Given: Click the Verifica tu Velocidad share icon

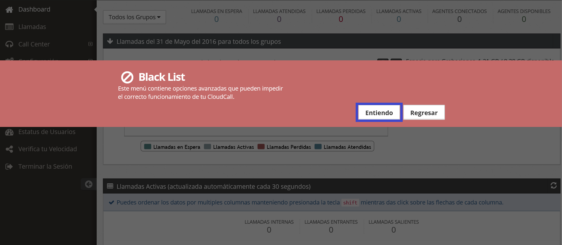Looking at the screenshot, I should (9, 149).
